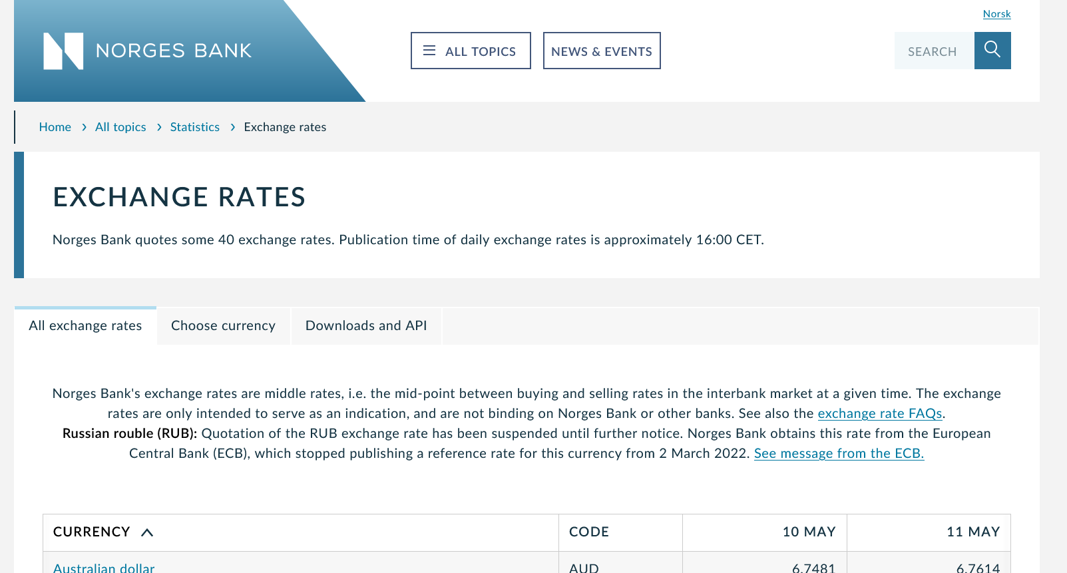
Task: Open the Australian dollar currency link
Action: [x=104, y=568]
